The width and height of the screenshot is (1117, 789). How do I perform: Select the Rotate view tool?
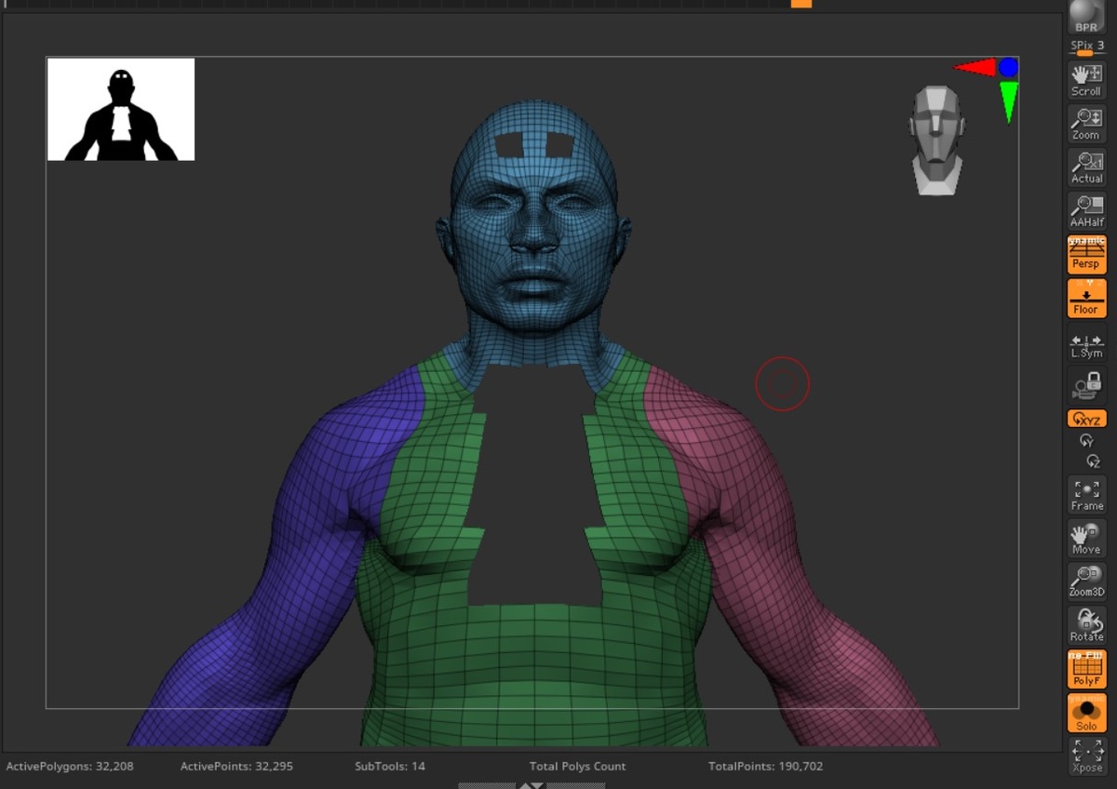click(1086, 625)
